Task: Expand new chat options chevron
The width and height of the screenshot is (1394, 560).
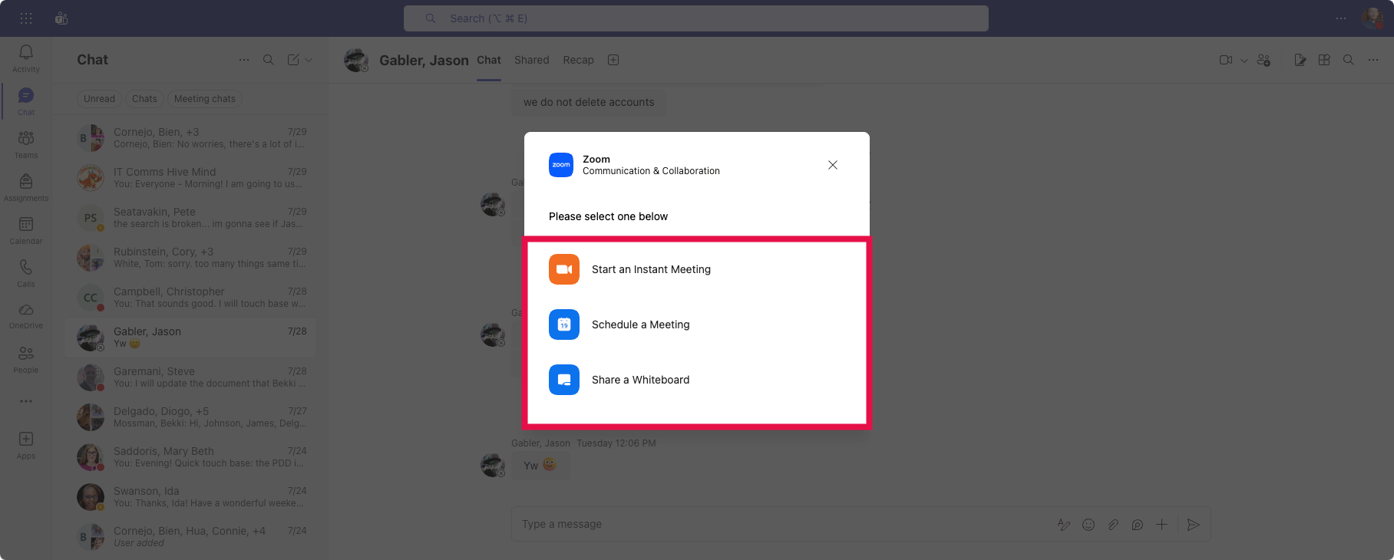Action: point(309,60)
